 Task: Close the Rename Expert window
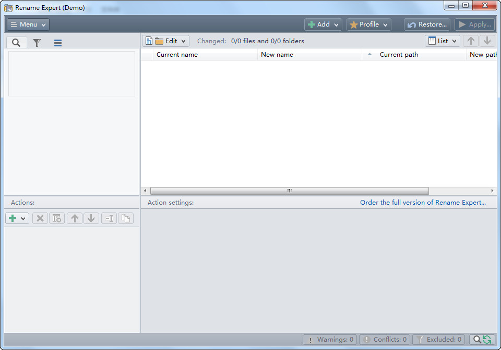(485, 5)
